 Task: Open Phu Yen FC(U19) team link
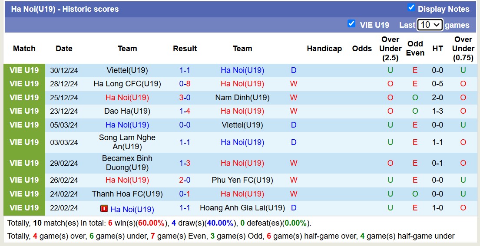coord(242,180)
